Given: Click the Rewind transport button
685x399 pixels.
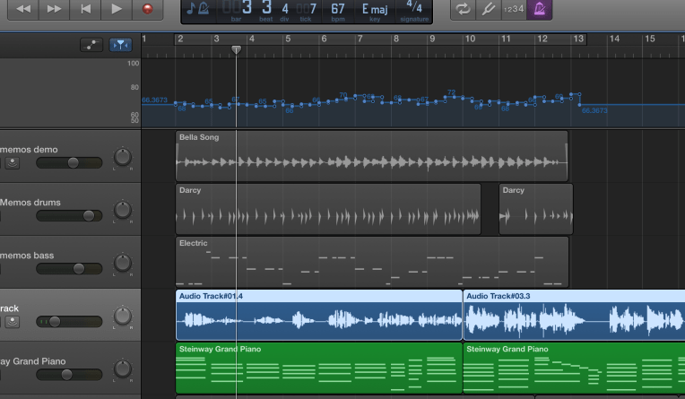Looking at the screenshot, I should (x=23, y=9).
